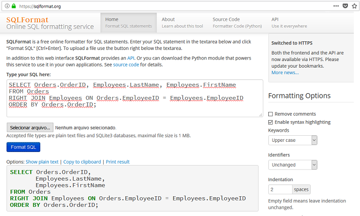This screenshot has height=216, width=360.
Task: Open the About tab
Action: (182, 23)
